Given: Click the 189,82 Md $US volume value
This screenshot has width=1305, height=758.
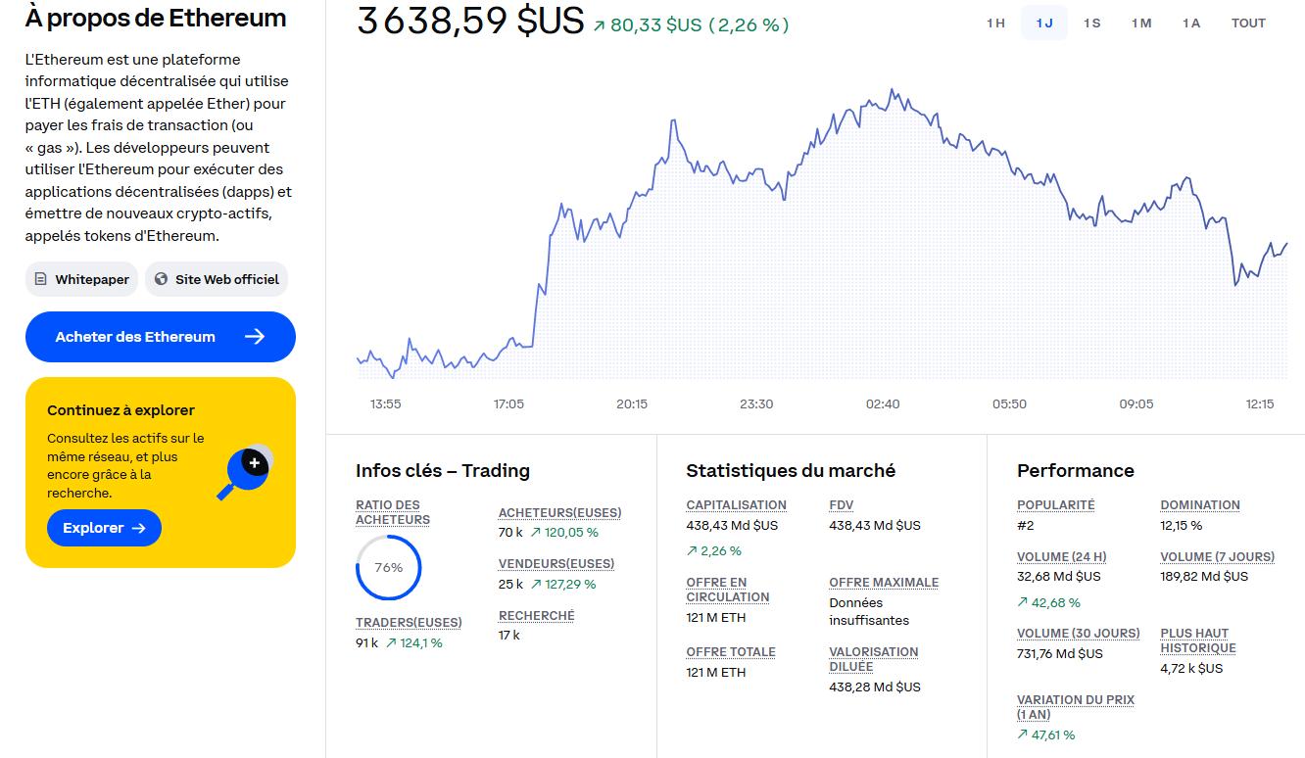Looking at the screenshot, I should click(1204, 576).
